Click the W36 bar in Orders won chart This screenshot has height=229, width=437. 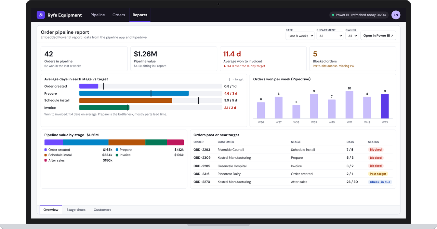coord(261,110)
